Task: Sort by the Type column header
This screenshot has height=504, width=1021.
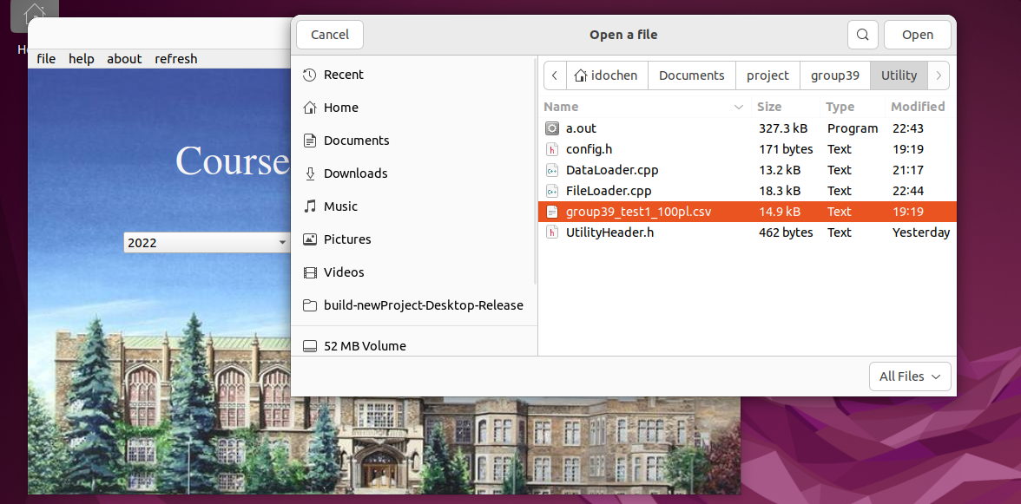Action: point(853,107)
